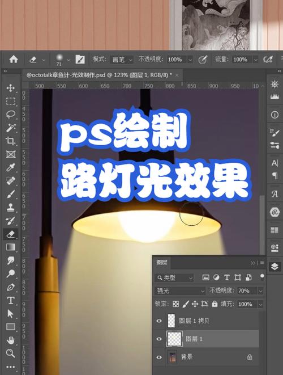The image size is (283, 375).
Task: Open the Histogram panel icon
Action: (275, 96)
